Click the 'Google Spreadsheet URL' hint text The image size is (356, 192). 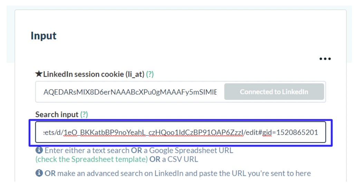point(191,150)
